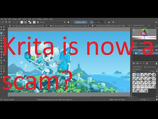Switch to Brush Preset History tab

click(x=150, y=67)
